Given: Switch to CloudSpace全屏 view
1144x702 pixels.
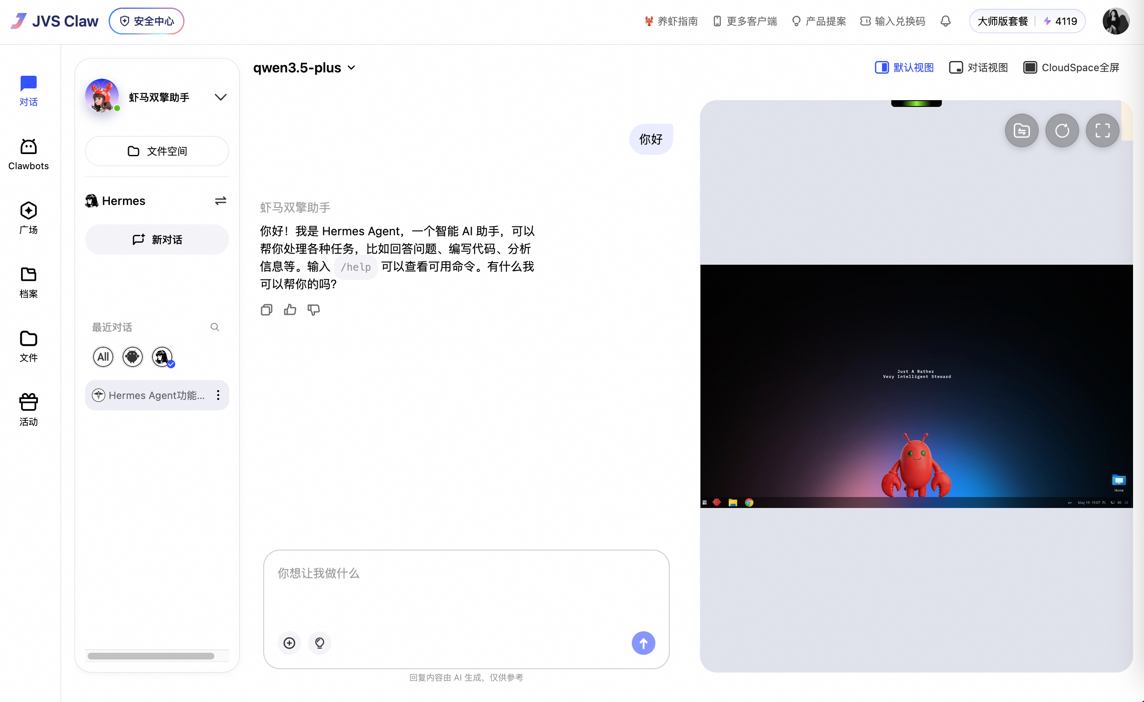Looking at the screenshot, I should tap(1071, 68).
